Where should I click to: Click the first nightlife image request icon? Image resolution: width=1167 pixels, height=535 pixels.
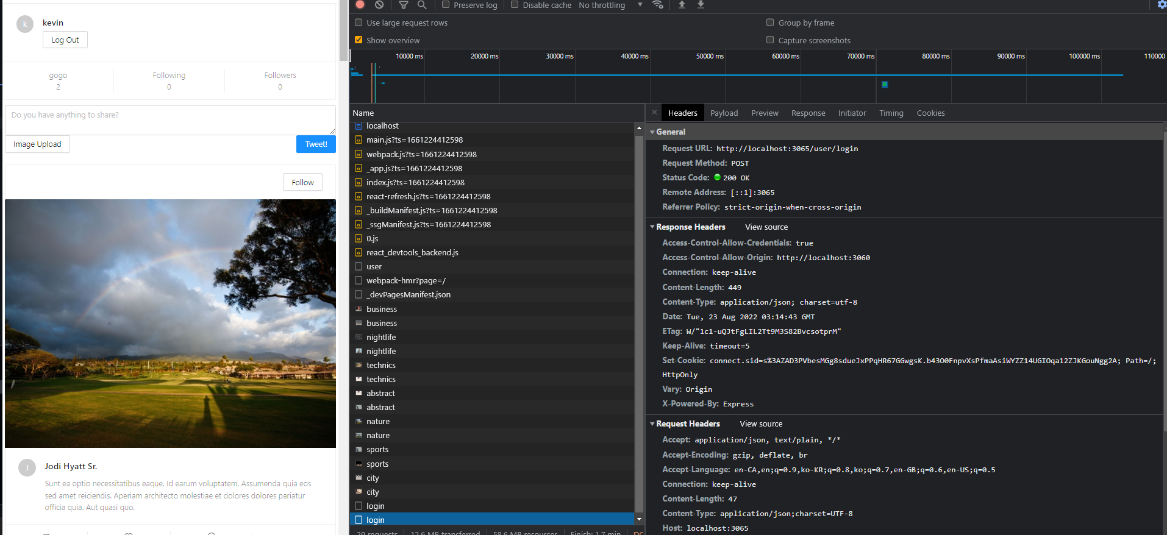pyautogui.click(x=359, y=337)
